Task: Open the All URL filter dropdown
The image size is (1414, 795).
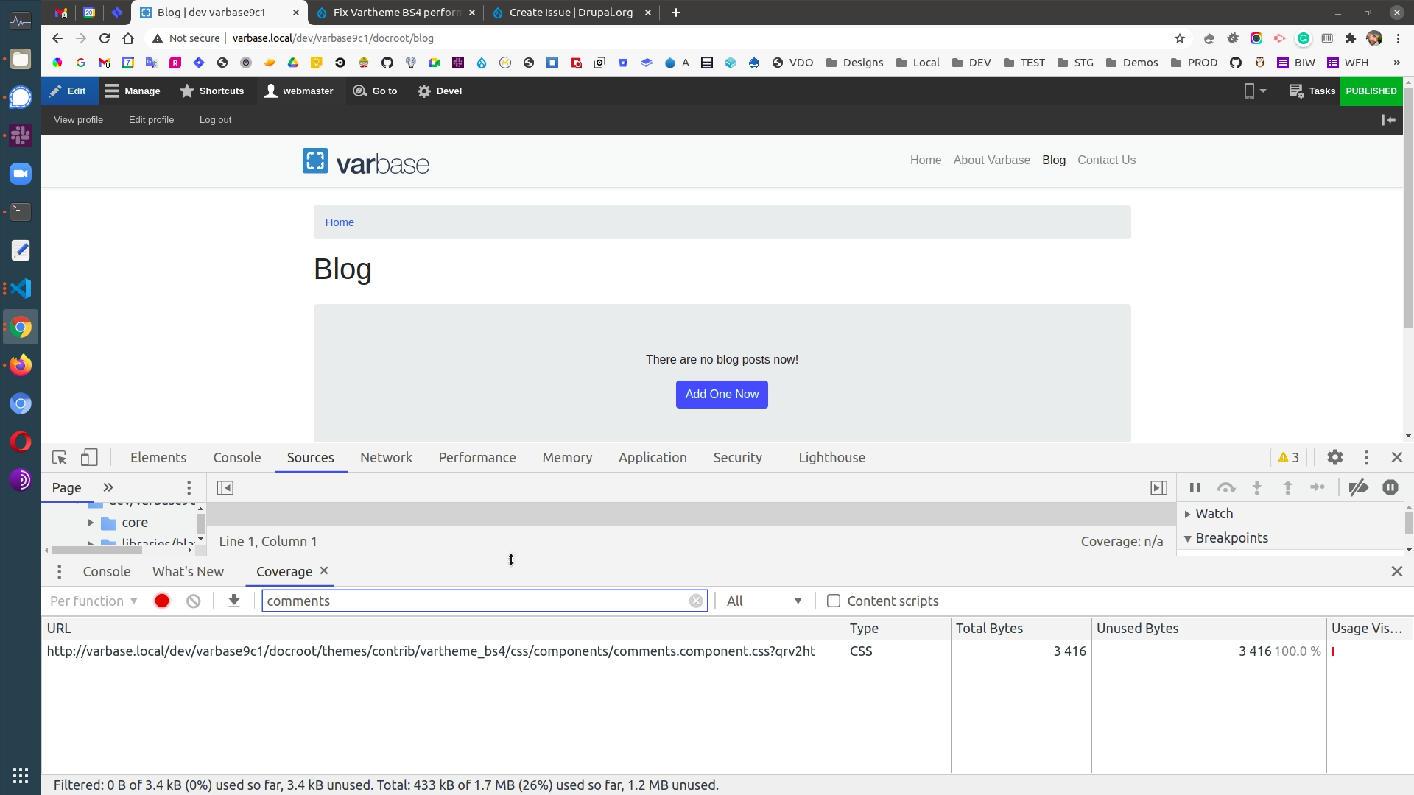Action: [x=764, y=601]
